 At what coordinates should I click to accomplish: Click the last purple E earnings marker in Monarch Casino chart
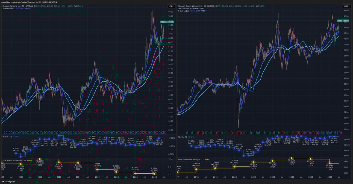(340, 133)
